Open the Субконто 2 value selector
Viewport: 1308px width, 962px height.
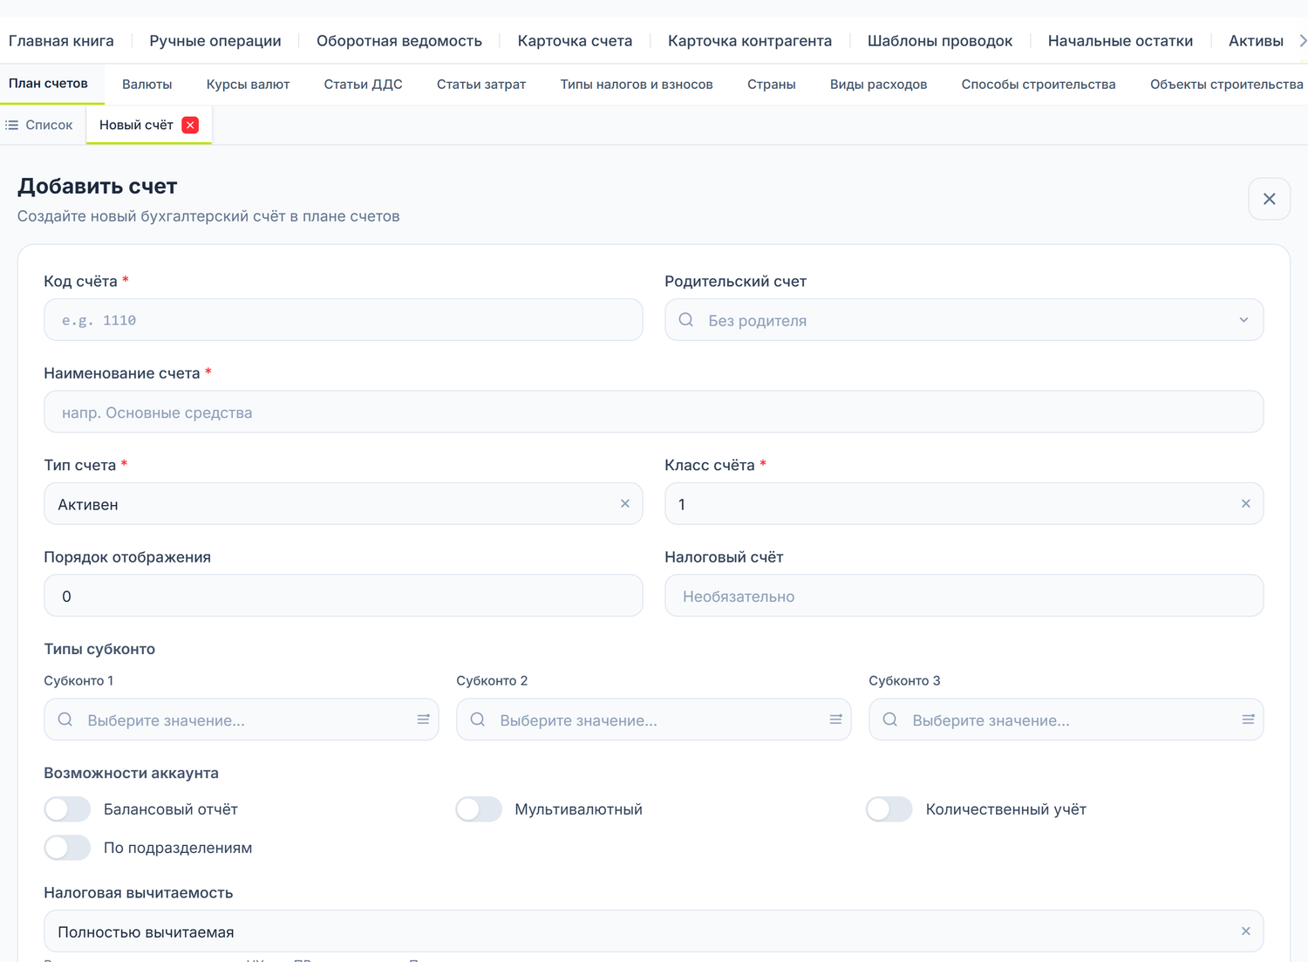click(653, 720)
